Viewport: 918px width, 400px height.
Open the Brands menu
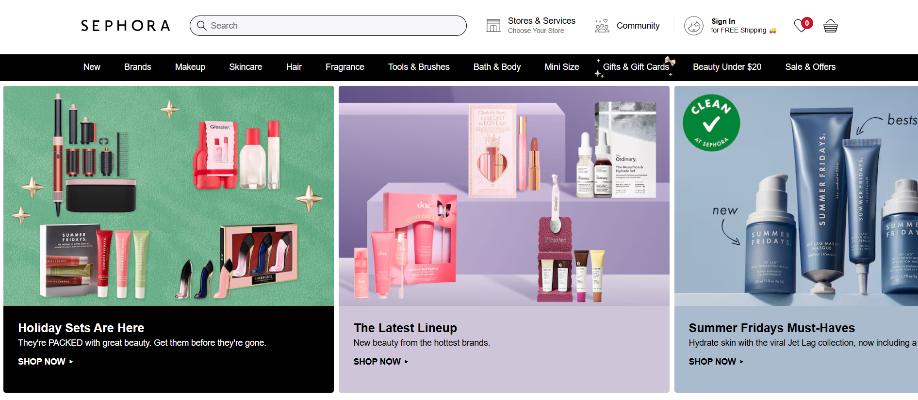point(138,67)
